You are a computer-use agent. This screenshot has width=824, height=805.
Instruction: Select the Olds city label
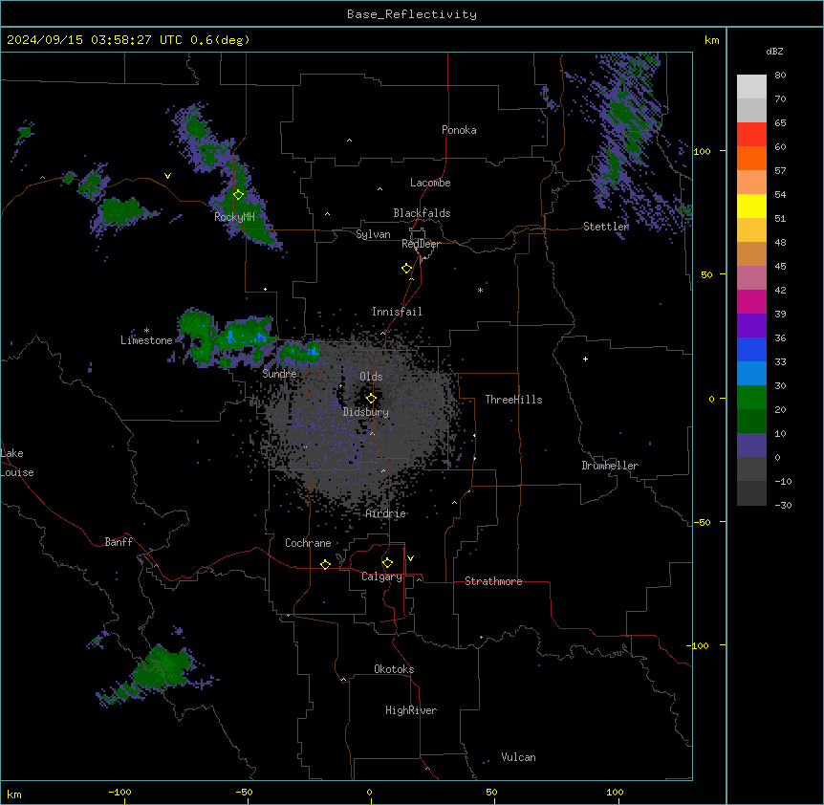click(371, 377)
